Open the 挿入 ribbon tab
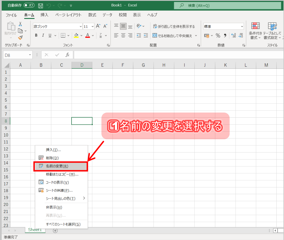The height and width of the screenshot is (240, 284). pyautogui.click(x=44, y=15)
